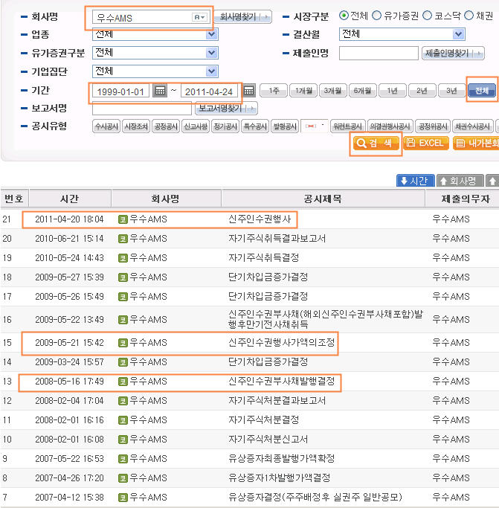The width and height of the screenshot is (499, 508).
Task: Click the 채권수시공시 filter button
Action: [472, 126]
